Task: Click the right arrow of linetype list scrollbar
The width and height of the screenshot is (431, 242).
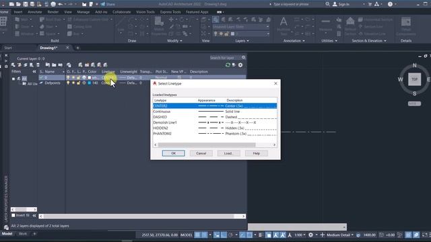Action: (274, 145)
